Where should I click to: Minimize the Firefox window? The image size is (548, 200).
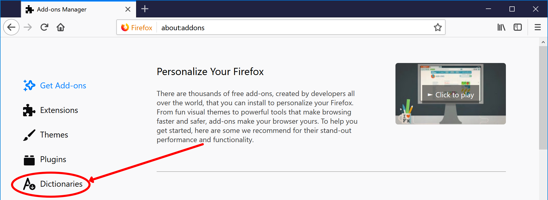click(488, 9)
